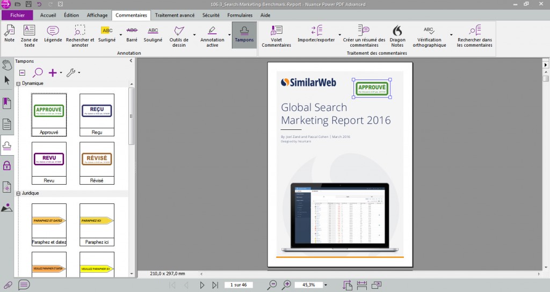This screenshot has height=292, width=550.
Task: Select the Souligné underline tool
Action: point(153,35)
